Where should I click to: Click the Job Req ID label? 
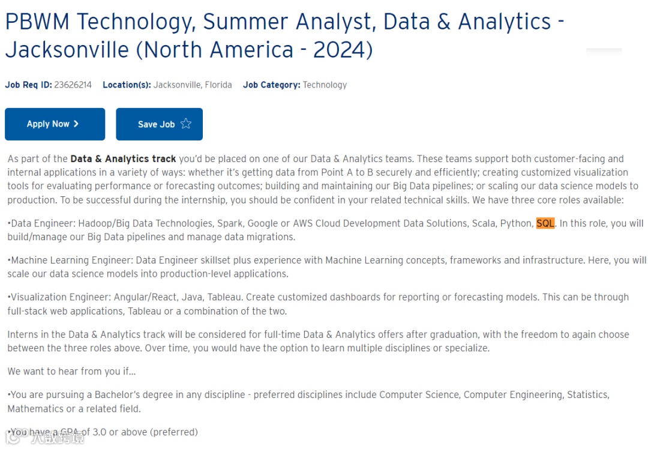pos(28,85)
